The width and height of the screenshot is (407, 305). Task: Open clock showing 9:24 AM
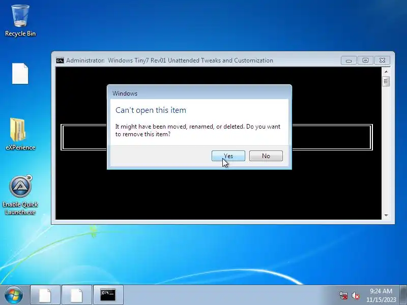(381, 295)
